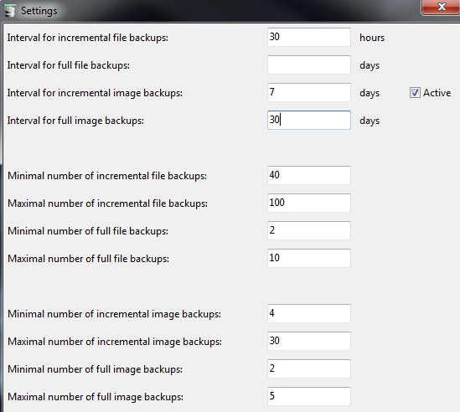Image resolution: width=460 pixels, height=412 pixels.
Task: Click the 'hours' unit label
Action: [x=372, y=38]
